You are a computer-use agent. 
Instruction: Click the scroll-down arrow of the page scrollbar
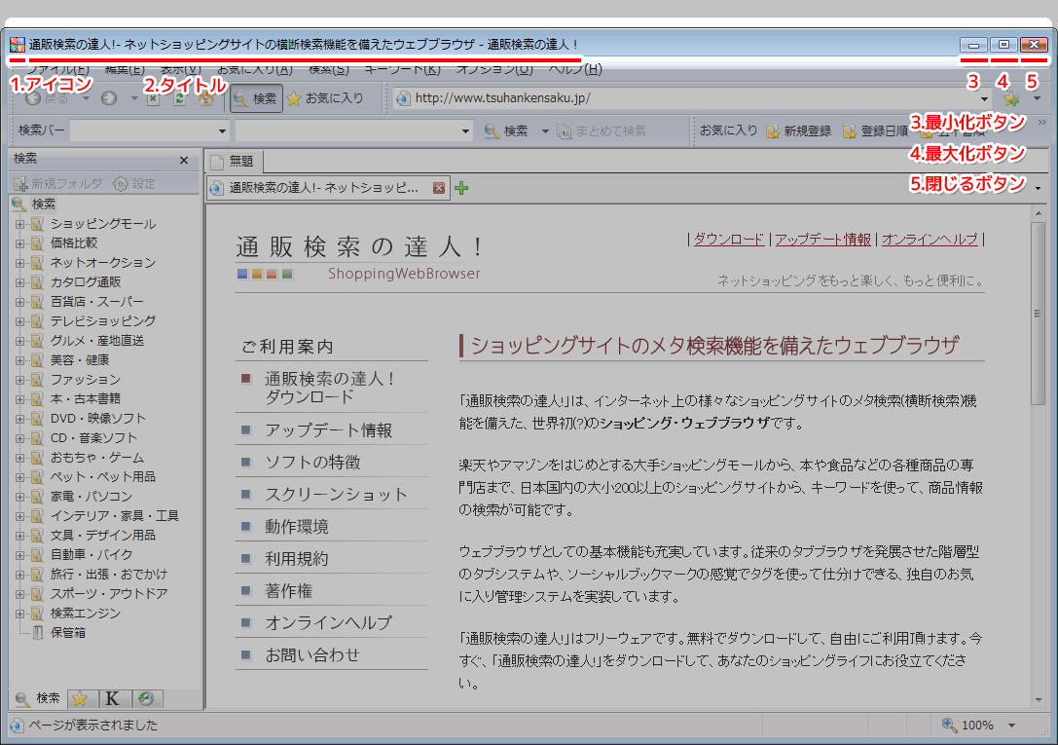pos(1039,700)
